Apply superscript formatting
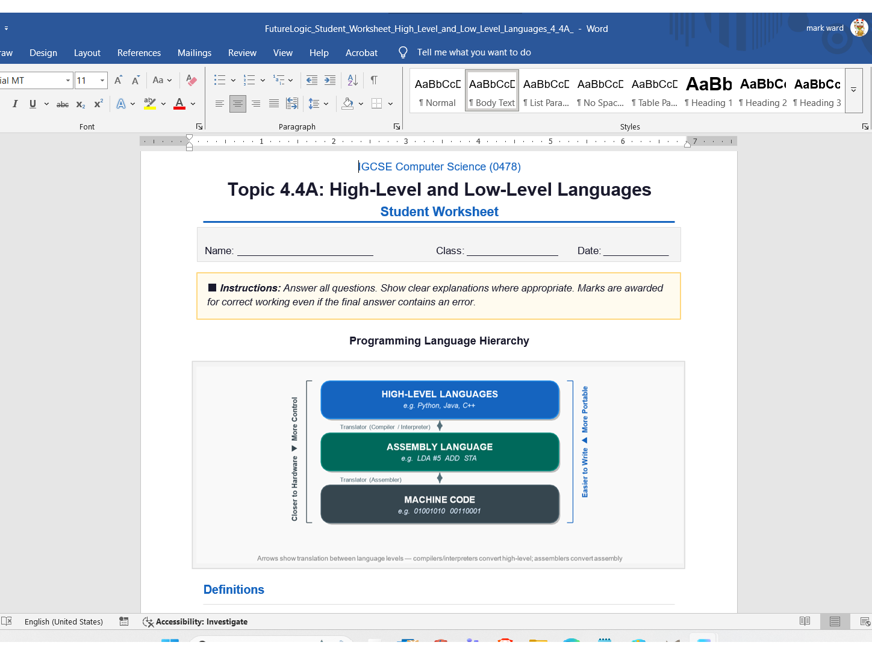The width and height of the screenshot is (872, 654). [98, 104]
